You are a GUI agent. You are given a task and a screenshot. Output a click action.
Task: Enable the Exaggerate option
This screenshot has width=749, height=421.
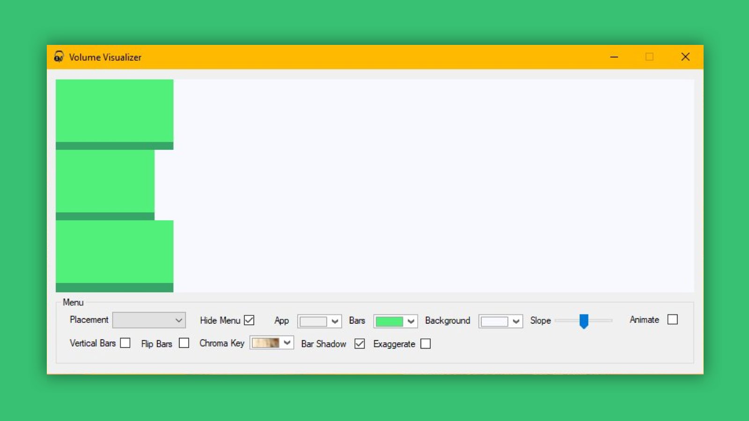pos(426,344)
